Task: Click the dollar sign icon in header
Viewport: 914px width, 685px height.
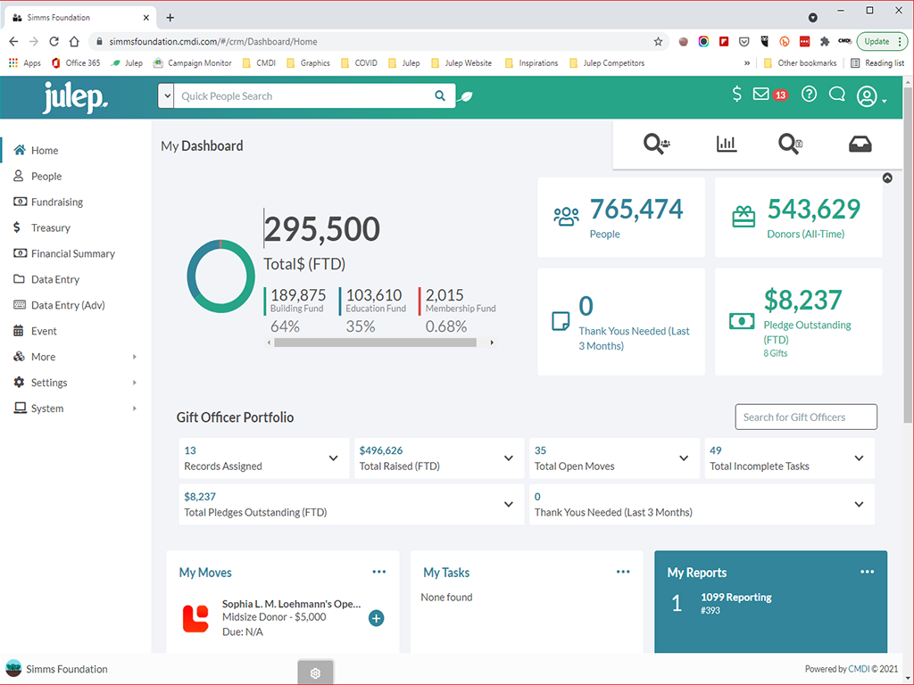Action: 736,95
